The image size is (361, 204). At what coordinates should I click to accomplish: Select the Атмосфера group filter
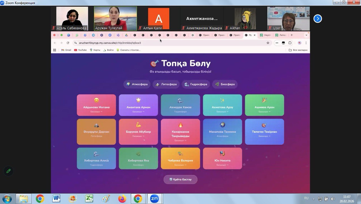point(137,84)
